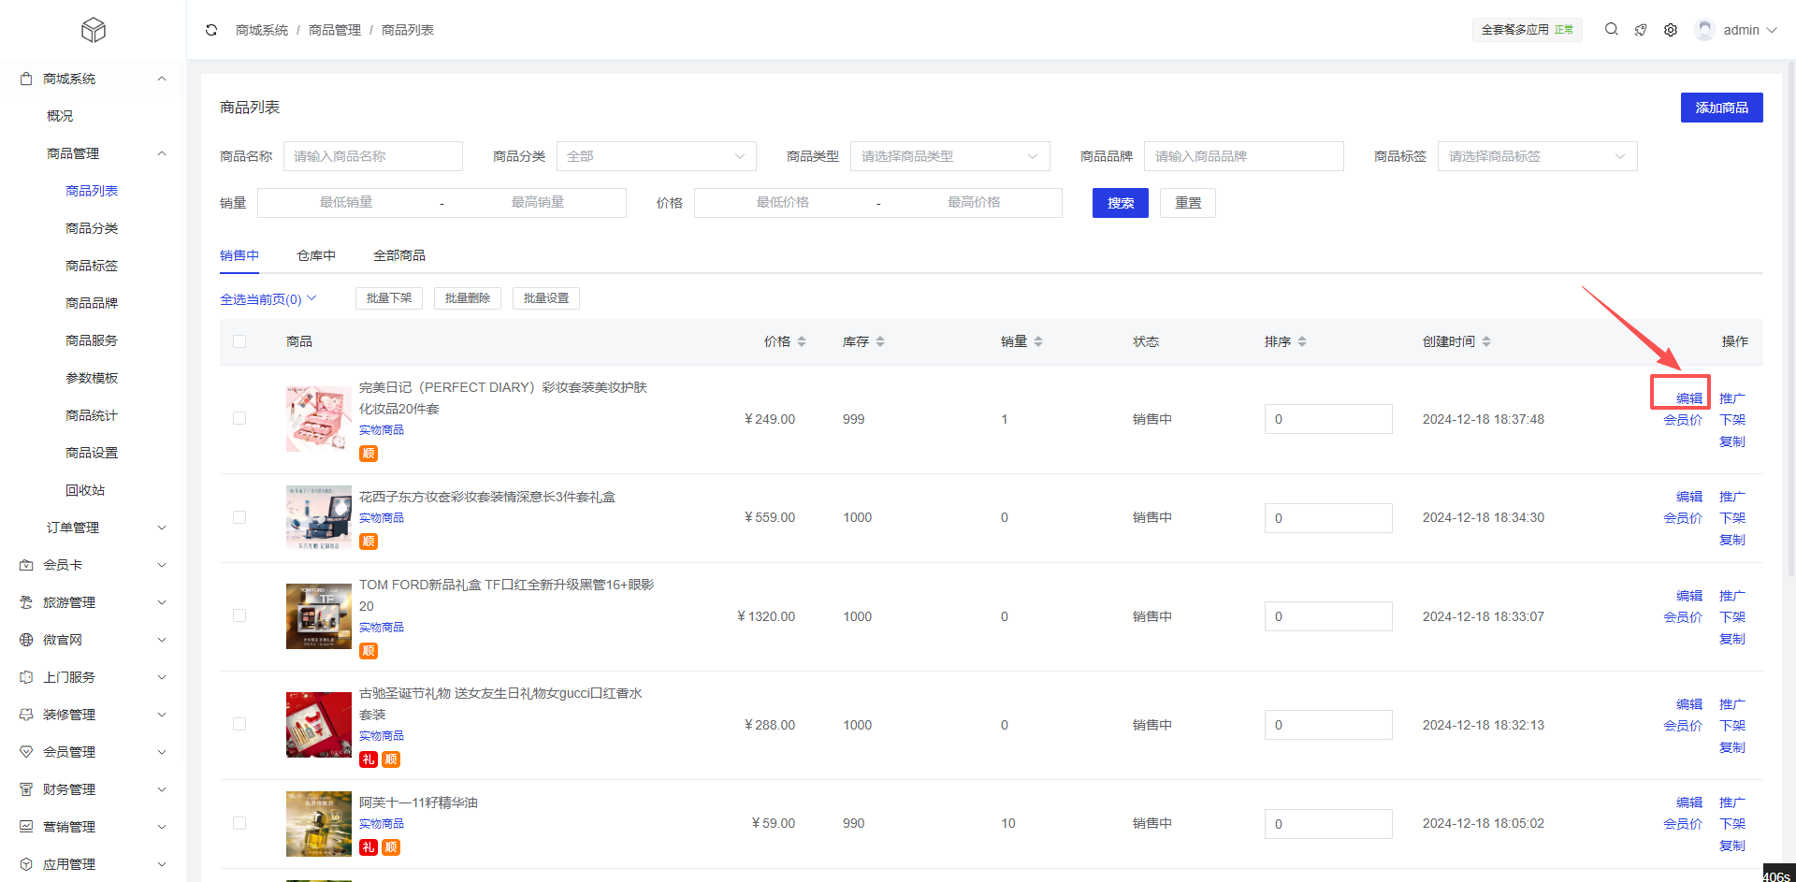Image resolution: width=1796 pixels, height=882 pixels.
Task: Click the 完美日记 product thumbnail image
Action: point(318,419)
